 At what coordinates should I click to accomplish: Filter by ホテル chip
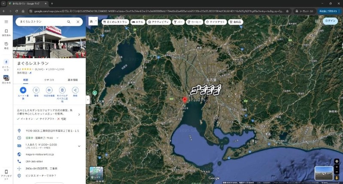(x=138, y=22)
